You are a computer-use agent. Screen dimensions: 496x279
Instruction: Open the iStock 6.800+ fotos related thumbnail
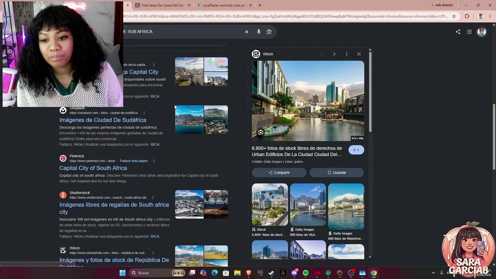click(270, 205)
